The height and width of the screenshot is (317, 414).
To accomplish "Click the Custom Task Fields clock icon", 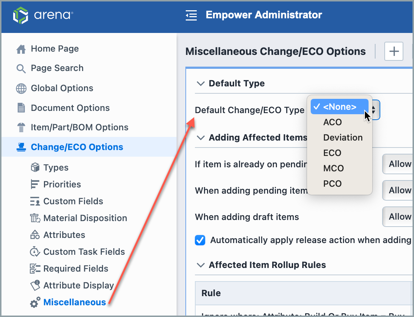I will [35, 251].
